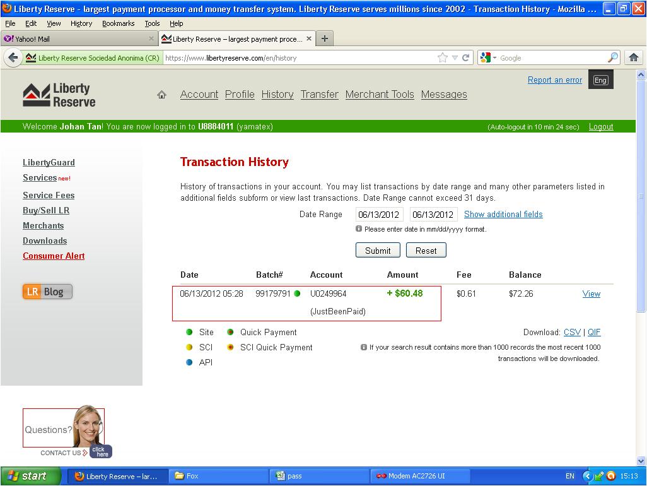Download history as QIF
Screen dimensions: 647x486
(x=594, y=333)
